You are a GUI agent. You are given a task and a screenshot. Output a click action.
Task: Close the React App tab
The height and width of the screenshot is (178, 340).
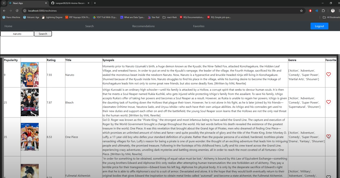[x=46, y=3]
